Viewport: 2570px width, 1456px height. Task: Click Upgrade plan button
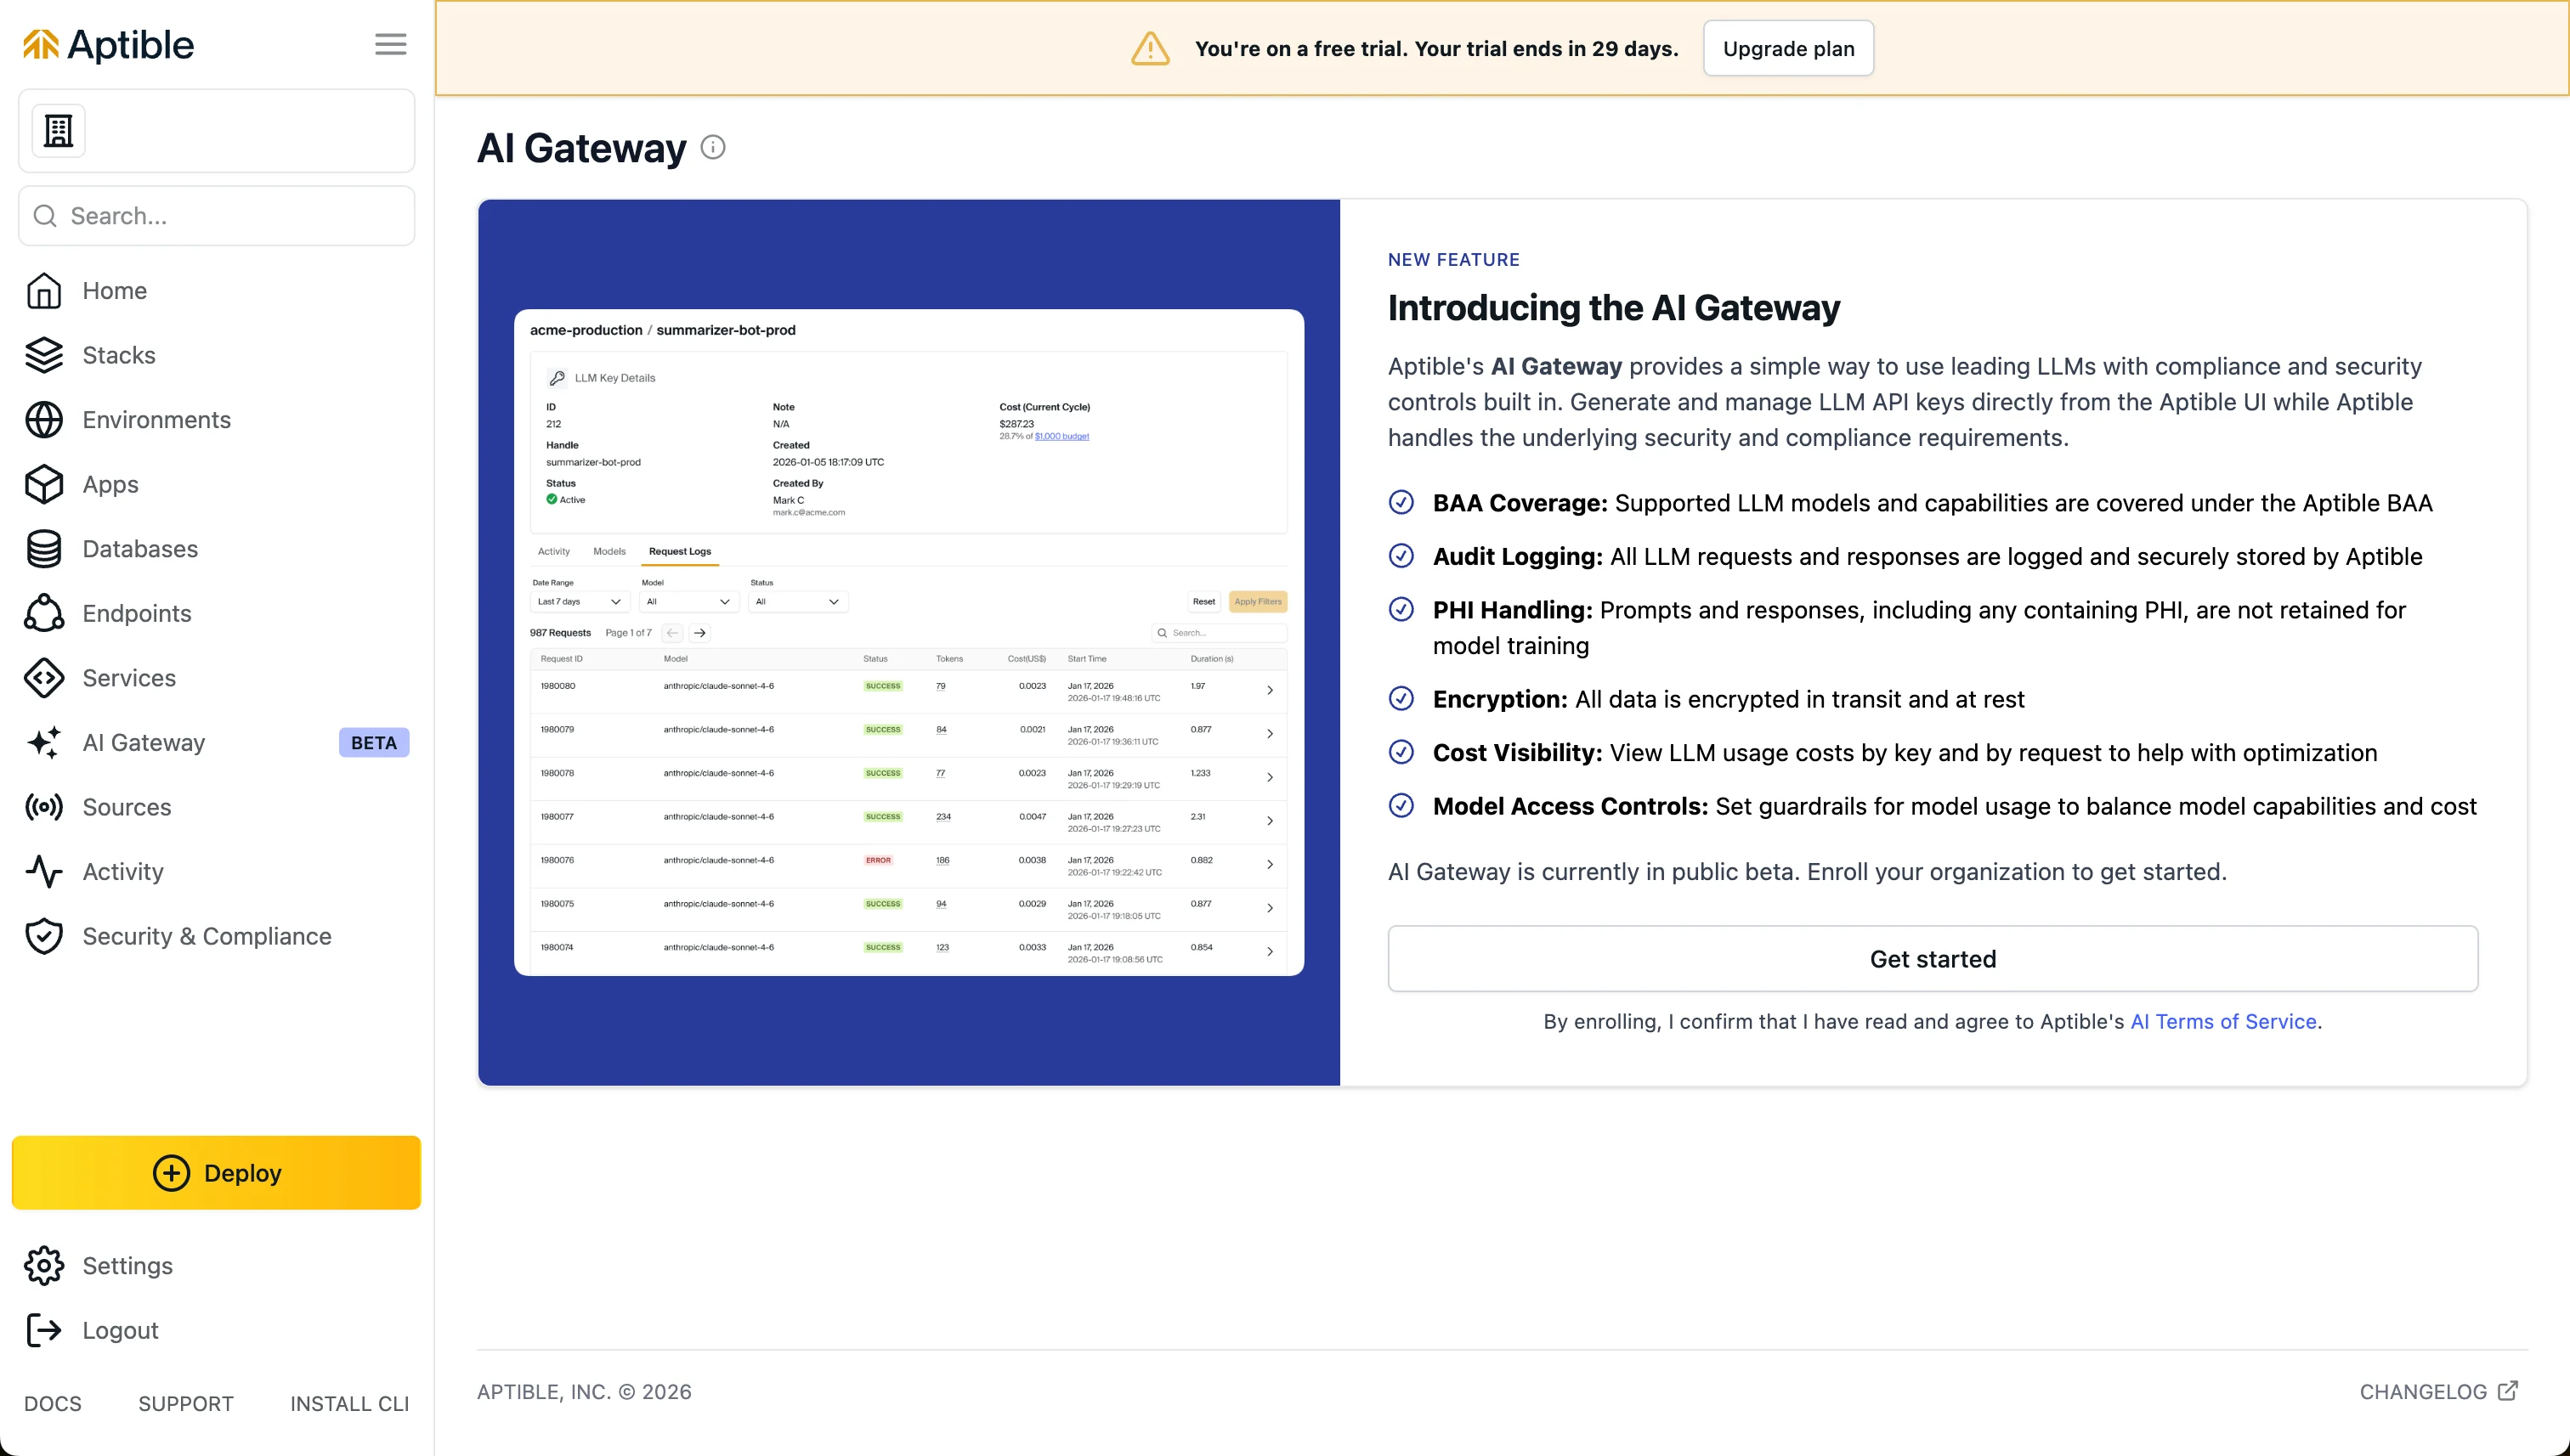1787,48
